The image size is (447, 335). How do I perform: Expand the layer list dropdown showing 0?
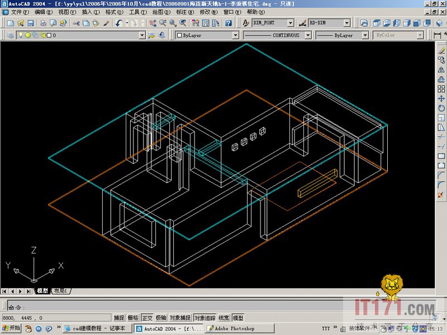coord(142,35)
